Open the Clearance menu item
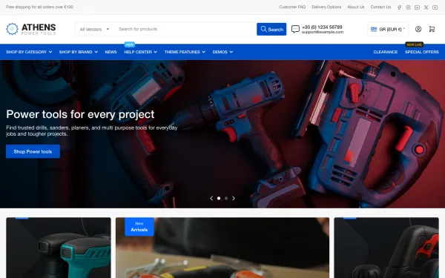This screenshot has height=278, width=445. [x=386, y=52]
